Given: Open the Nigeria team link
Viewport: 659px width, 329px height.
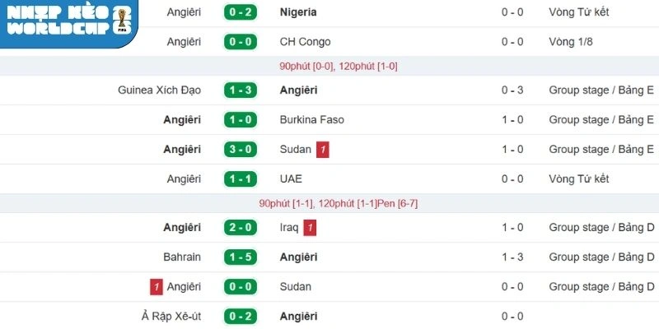Looking at the screenshot, I should (x=298, y=12).
